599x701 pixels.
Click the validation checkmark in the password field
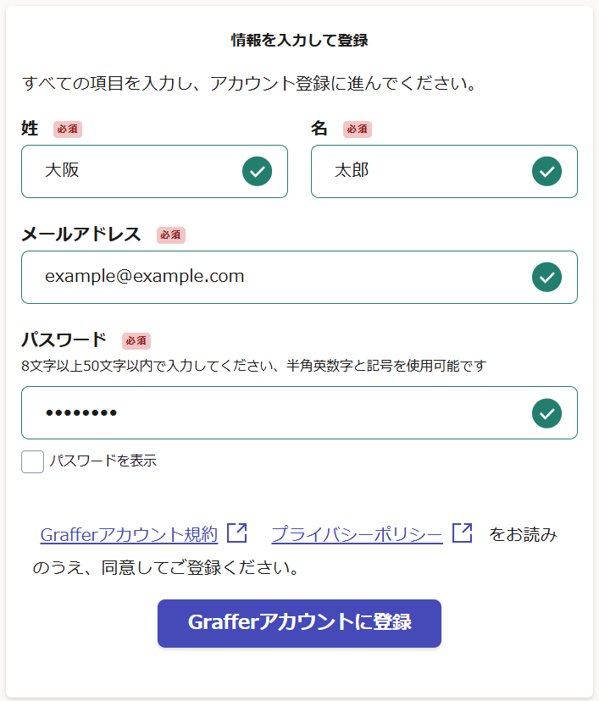[x=546, y=413]
